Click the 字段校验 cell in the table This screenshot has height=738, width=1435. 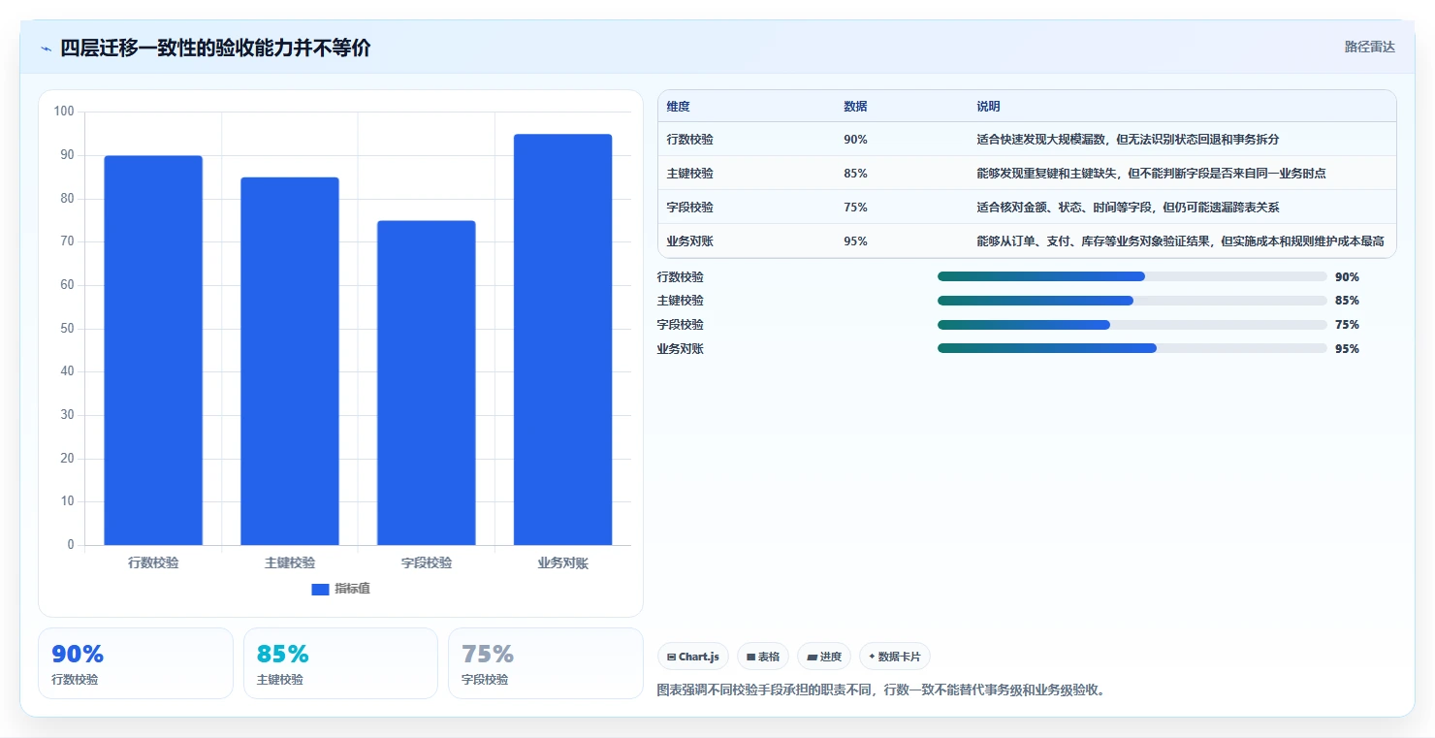[x=690, y=208]
